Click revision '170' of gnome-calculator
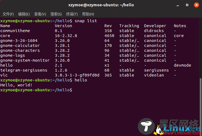The image size is (202, 136). pos(108,46)
